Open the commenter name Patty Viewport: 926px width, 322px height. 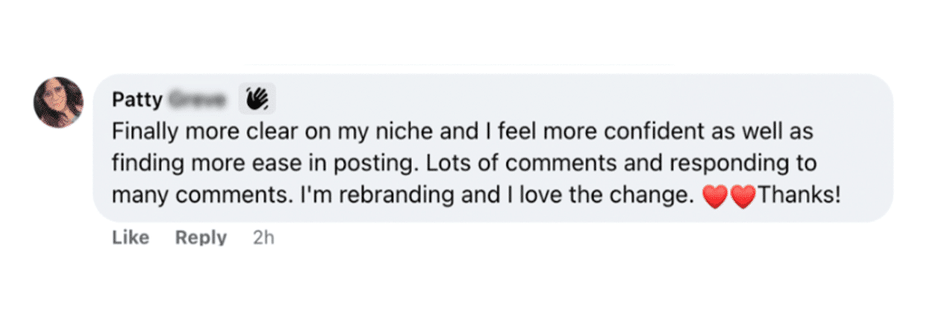tap(137, 100)
